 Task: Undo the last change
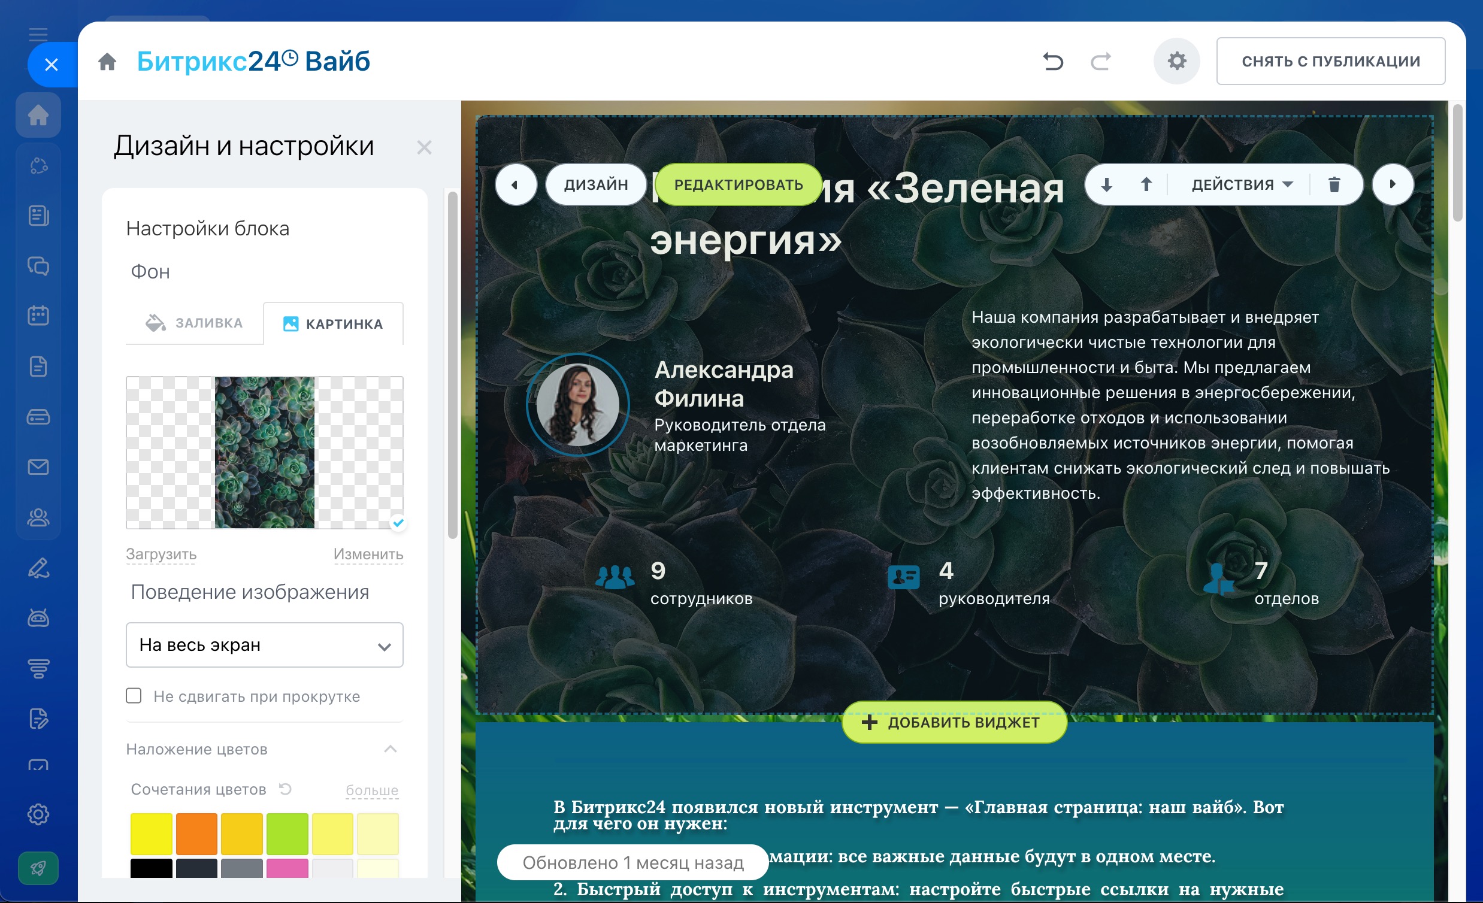tap(1054, 61)
